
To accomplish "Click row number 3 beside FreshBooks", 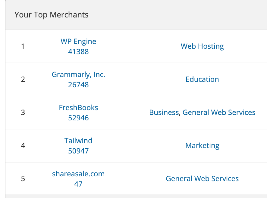I will (23, 113).
